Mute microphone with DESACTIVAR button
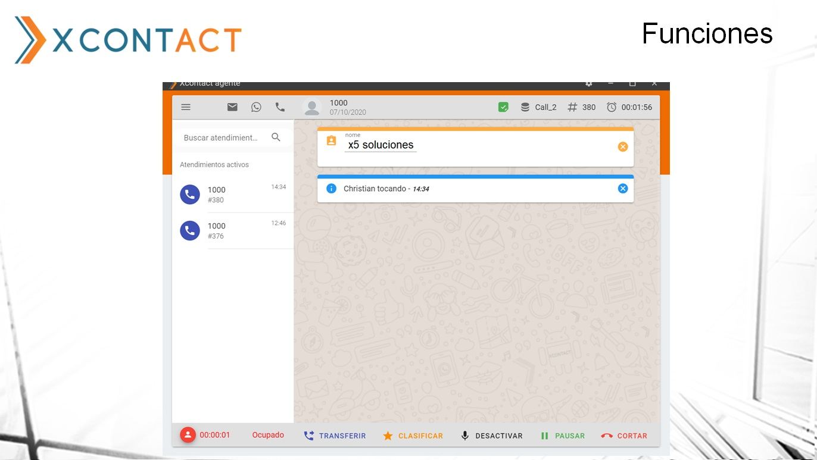Screen dimensions: 817x460 [491, 436]
